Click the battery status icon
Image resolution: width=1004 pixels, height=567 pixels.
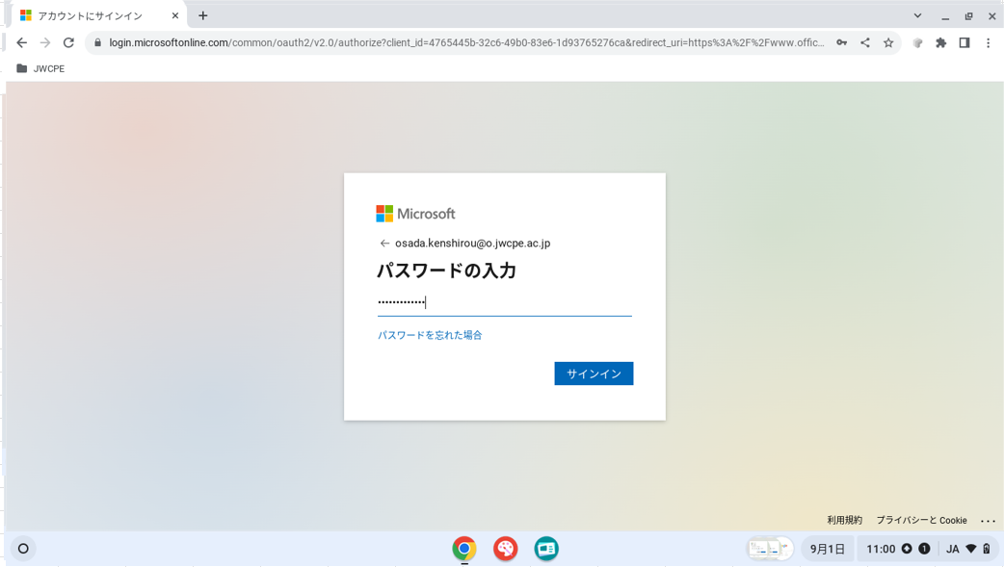pos(987,549)
